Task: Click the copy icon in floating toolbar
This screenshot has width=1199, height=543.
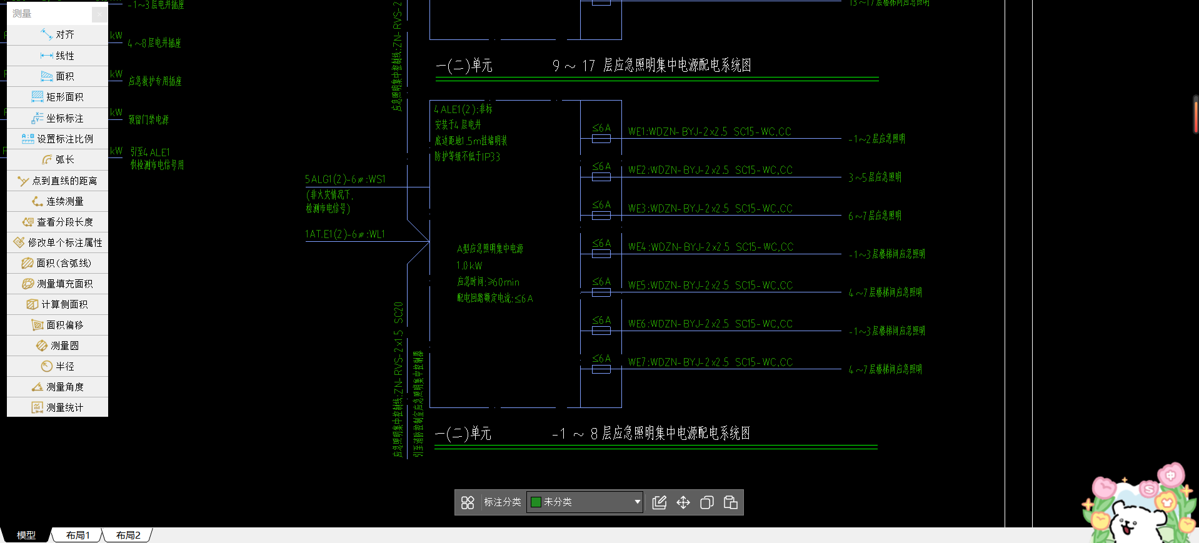Action: (707, 502)
